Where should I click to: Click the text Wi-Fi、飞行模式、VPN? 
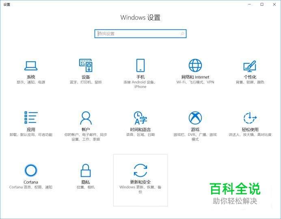(x=195, y=82)
